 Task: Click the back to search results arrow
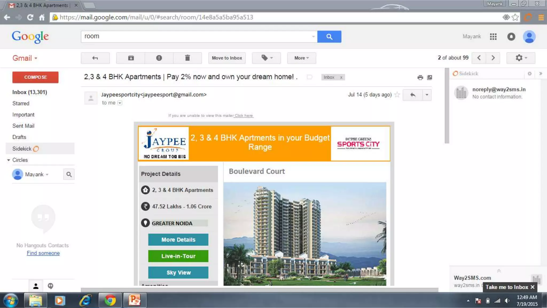pos(95,58)
